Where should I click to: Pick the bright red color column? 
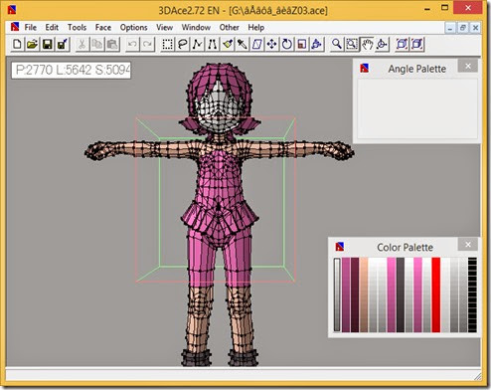pyautogui.click(x=436, y=294)
